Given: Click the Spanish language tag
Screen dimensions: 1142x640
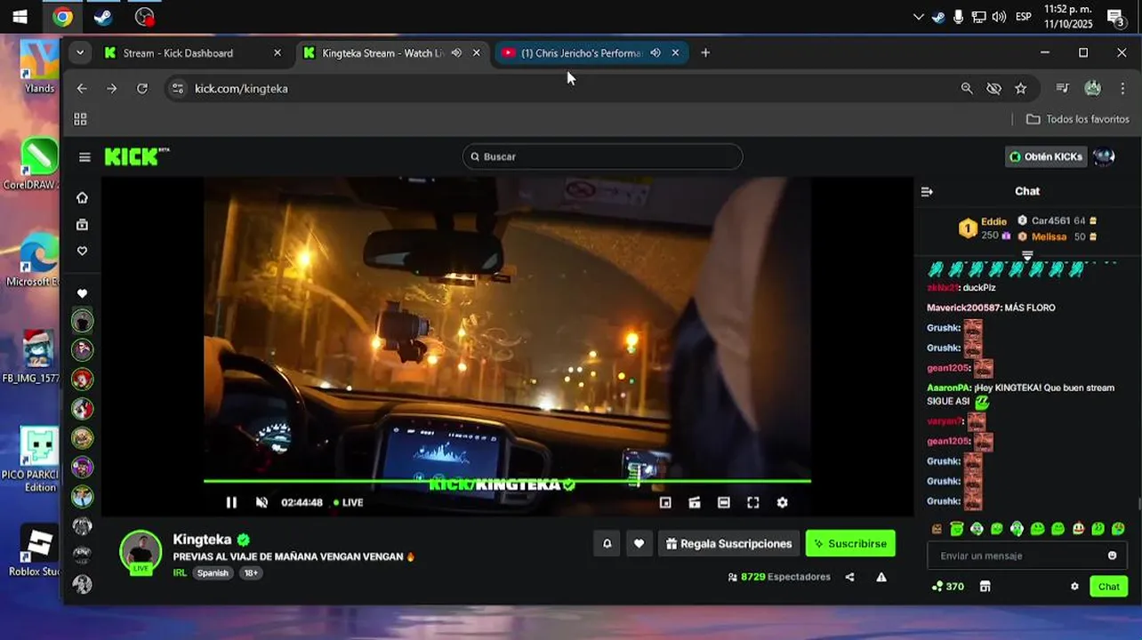Looking at the screenshot, I should 213,573.
